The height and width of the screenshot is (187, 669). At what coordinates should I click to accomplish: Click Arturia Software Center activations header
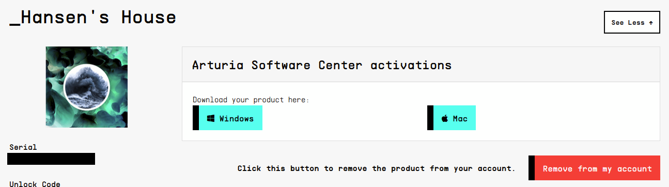click(322, 65)
